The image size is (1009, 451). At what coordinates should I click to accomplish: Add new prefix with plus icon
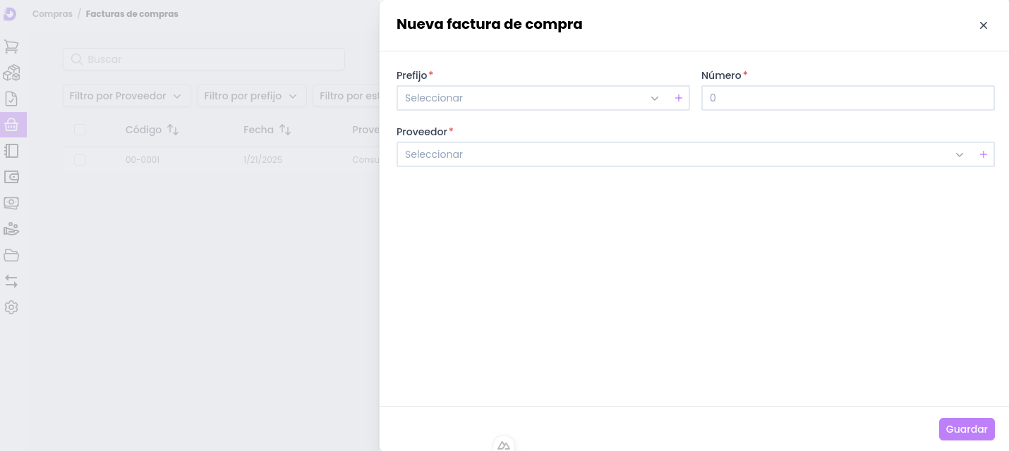tap(679, 98)
